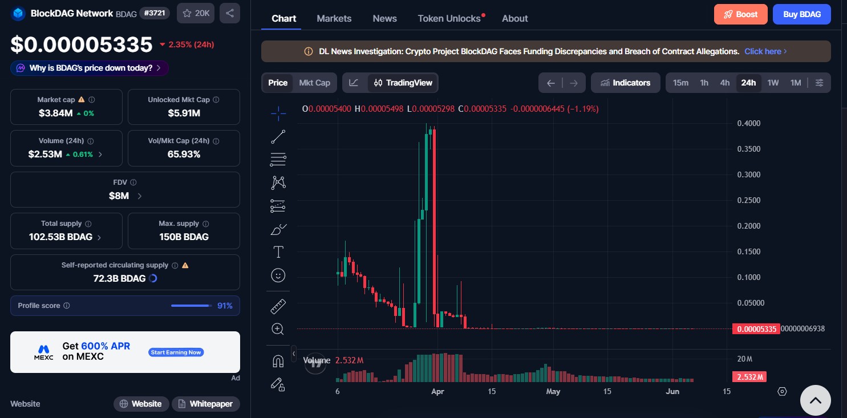
Task: Open chart settings sliders icon
Action: point(819,83)
